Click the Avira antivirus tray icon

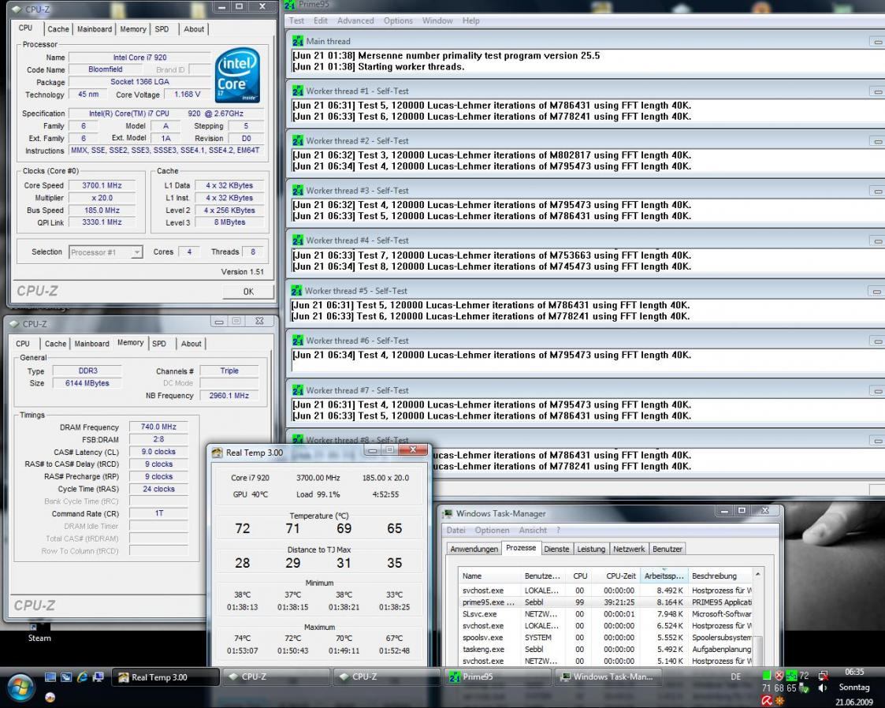[767, 701]
